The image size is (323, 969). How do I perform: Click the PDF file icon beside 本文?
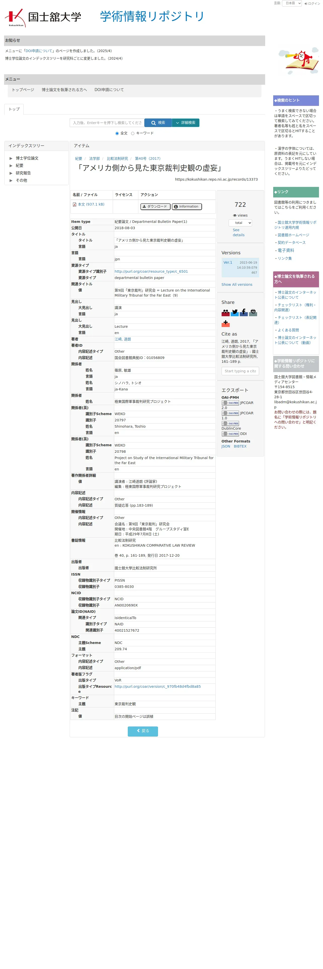[74, 205]
